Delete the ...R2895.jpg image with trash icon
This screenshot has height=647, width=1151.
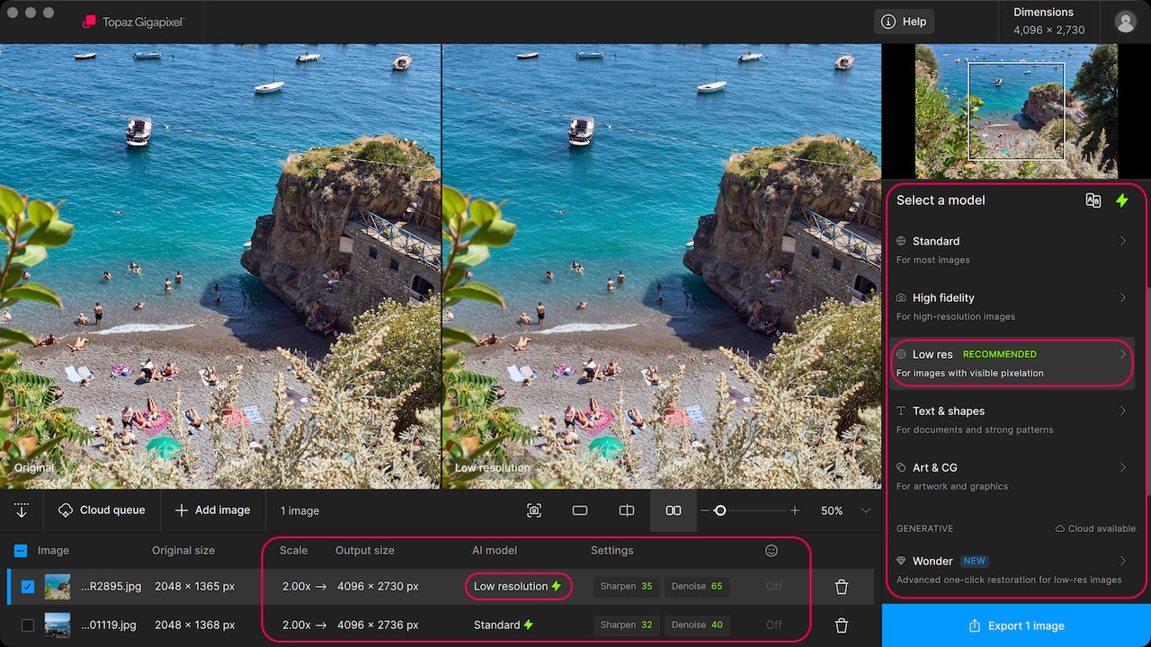click(x=842, y=587)
